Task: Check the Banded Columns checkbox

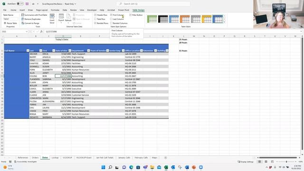Action: coord(111,23)
